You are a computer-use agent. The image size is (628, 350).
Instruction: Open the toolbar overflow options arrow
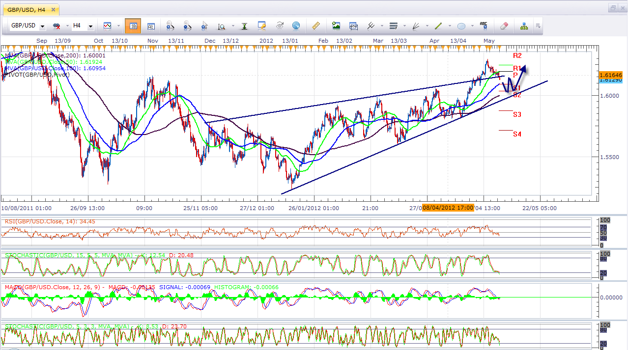[538, 26]
